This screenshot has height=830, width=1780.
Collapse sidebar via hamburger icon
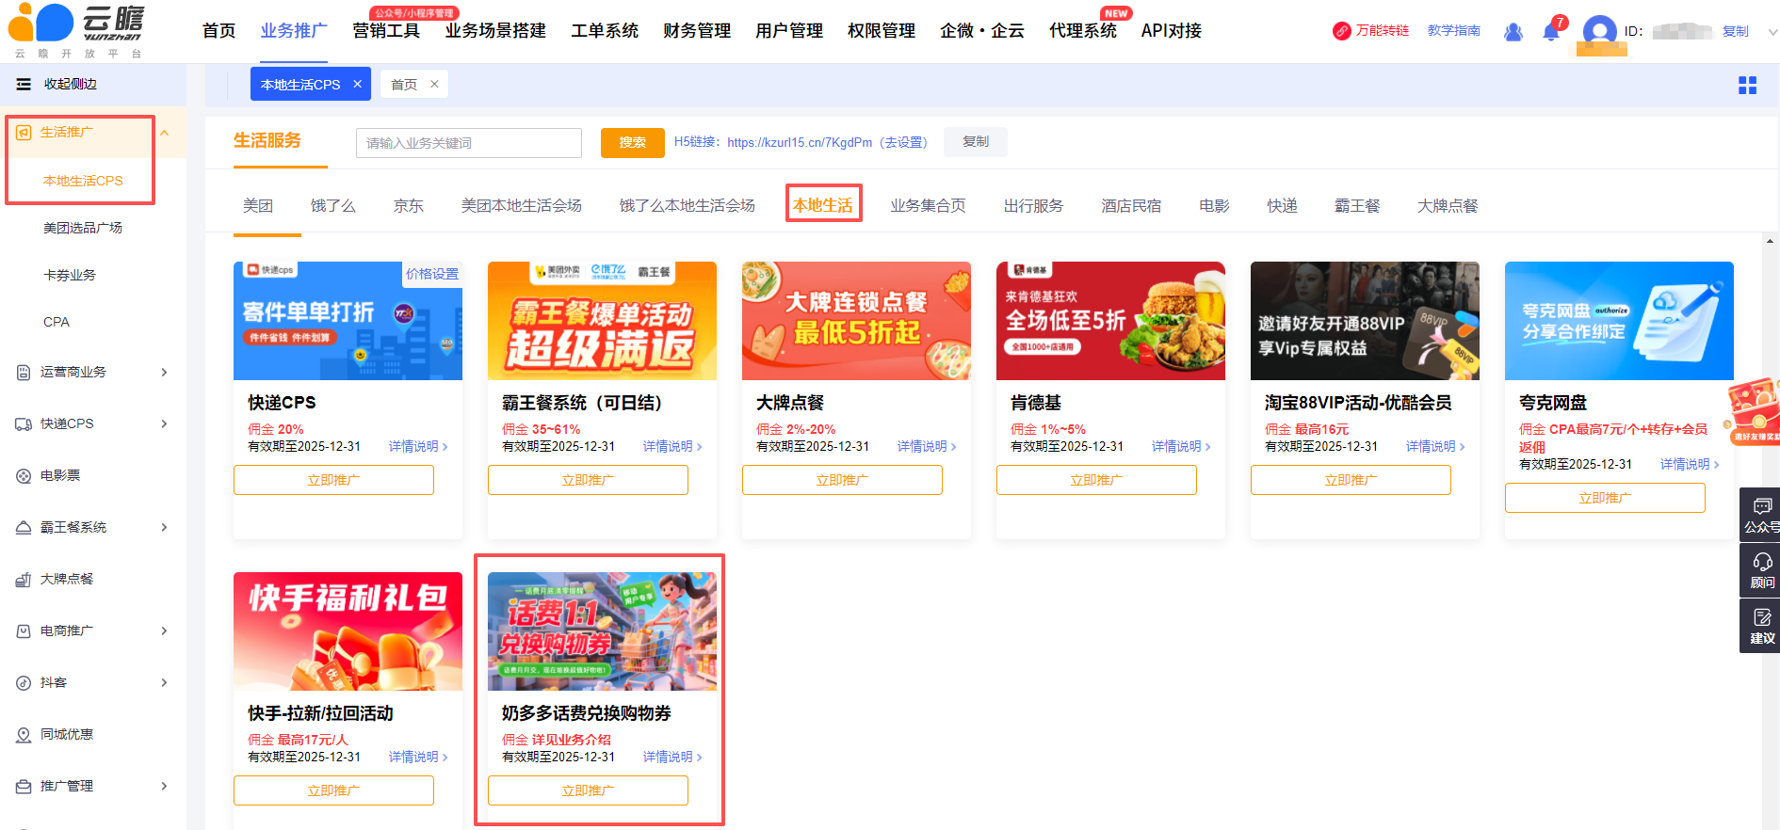(24, 85)
